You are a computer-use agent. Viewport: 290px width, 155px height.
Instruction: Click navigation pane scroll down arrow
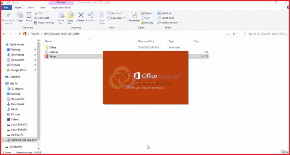tap(38, 148)
